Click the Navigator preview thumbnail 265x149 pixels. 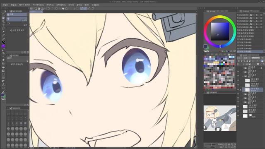220,118
